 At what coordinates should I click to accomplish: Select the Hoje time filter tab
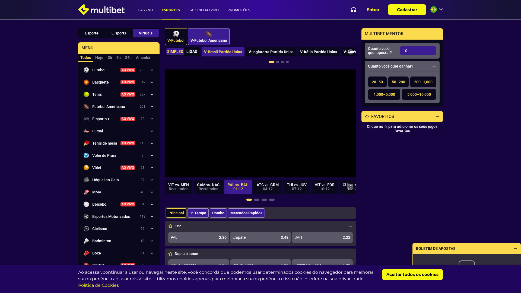pos(99,58)
